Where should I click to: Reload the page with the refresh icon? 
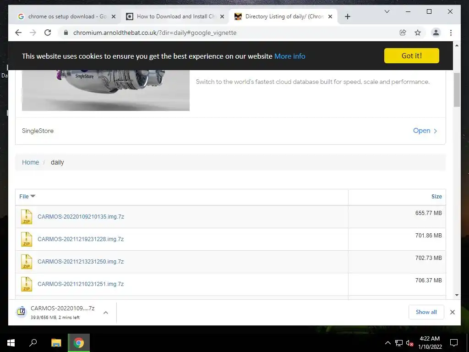[x=48, y=33]
